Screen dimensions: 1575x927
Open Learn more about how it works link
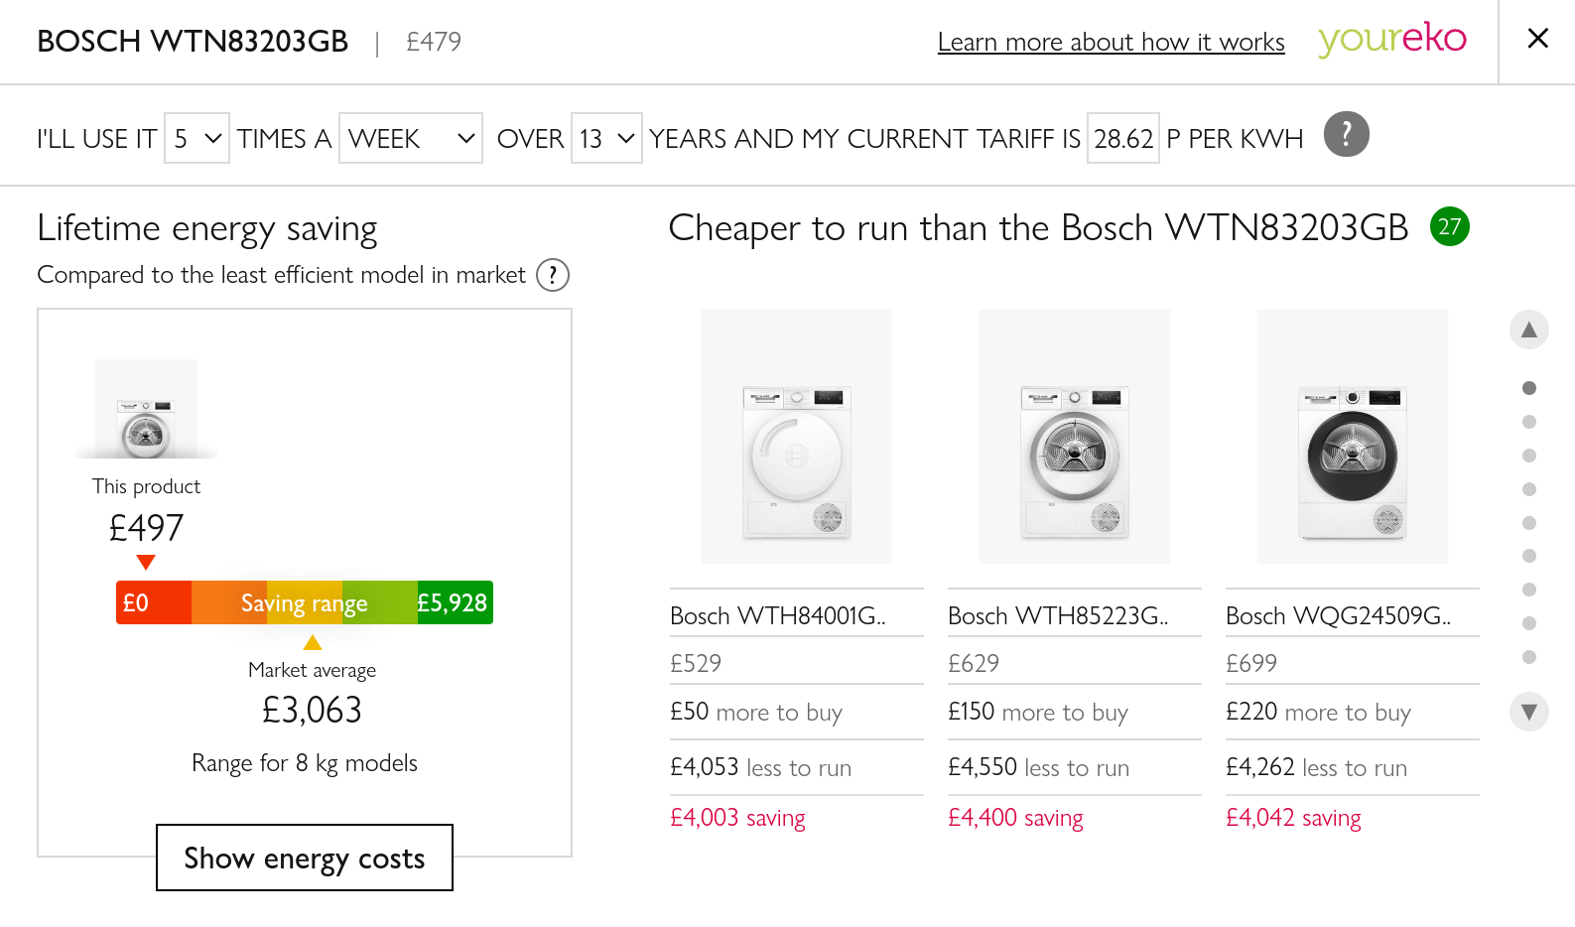[1111, 42]
